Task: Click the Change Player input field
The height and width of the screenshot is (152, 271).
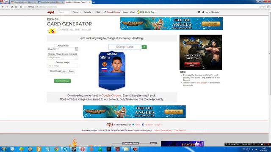Action: [x=62, y=57]
